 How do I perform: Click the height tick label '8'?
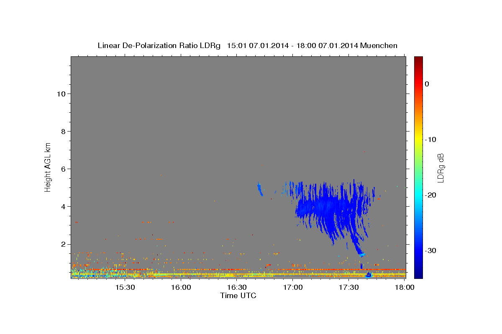coord(62,132)
